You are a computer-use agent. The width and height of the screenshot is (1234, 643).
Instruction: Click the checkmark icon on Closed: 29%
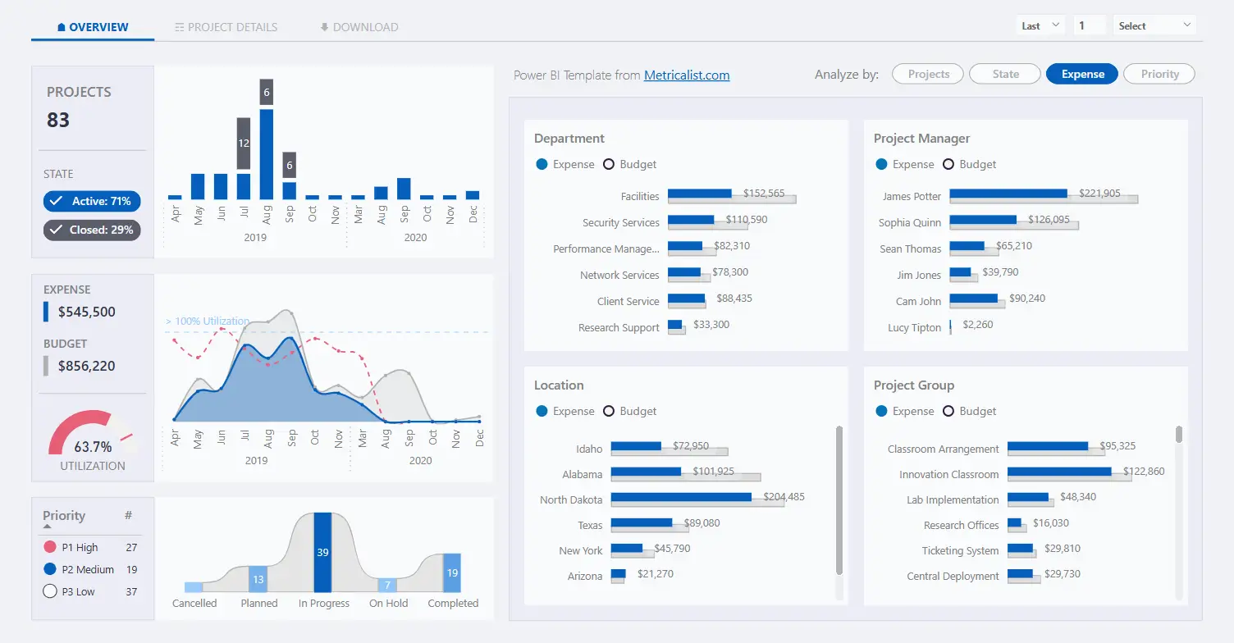[57, 230]
